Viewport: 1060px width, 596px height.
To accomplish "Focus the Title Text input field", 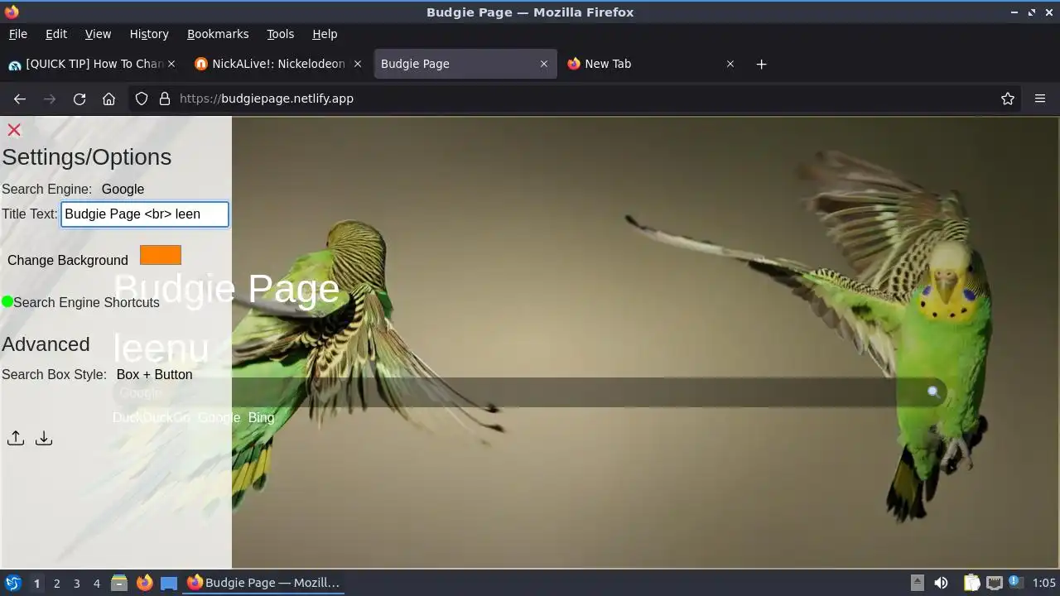I will coord(145,214).
